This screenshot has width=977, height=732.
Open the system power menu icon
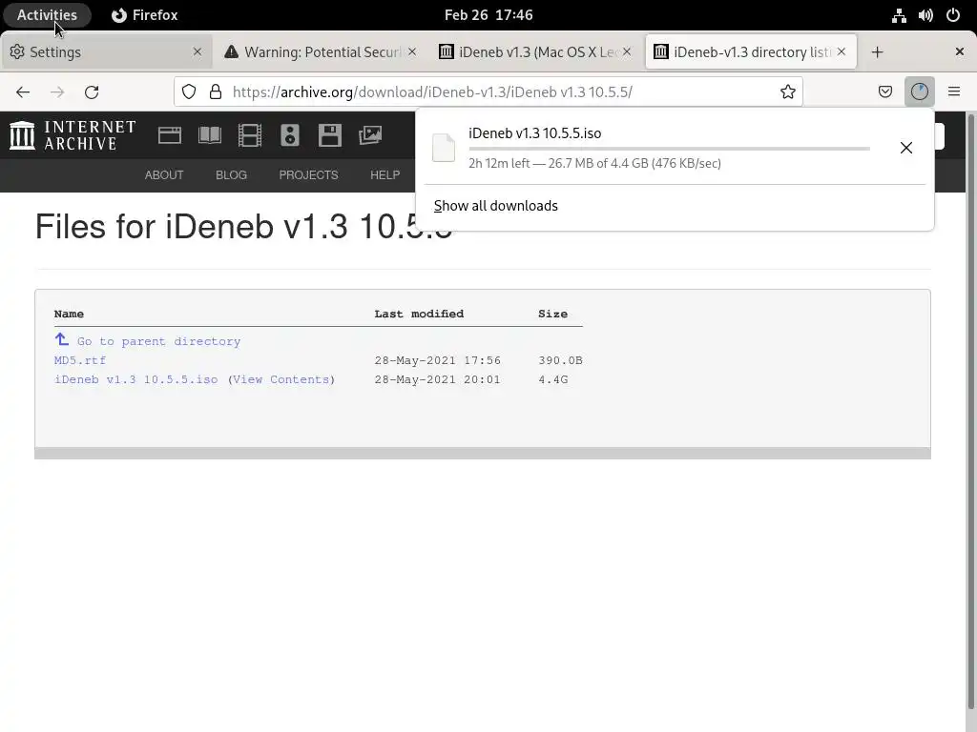(953, 15)
